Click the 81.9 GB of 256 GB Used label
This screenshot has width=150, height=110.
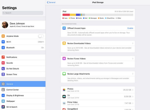tap(124, 12)
